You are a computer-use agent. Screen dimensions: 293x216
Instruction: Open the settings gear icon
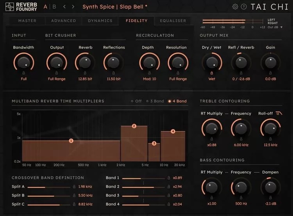(x=235, y=7)
